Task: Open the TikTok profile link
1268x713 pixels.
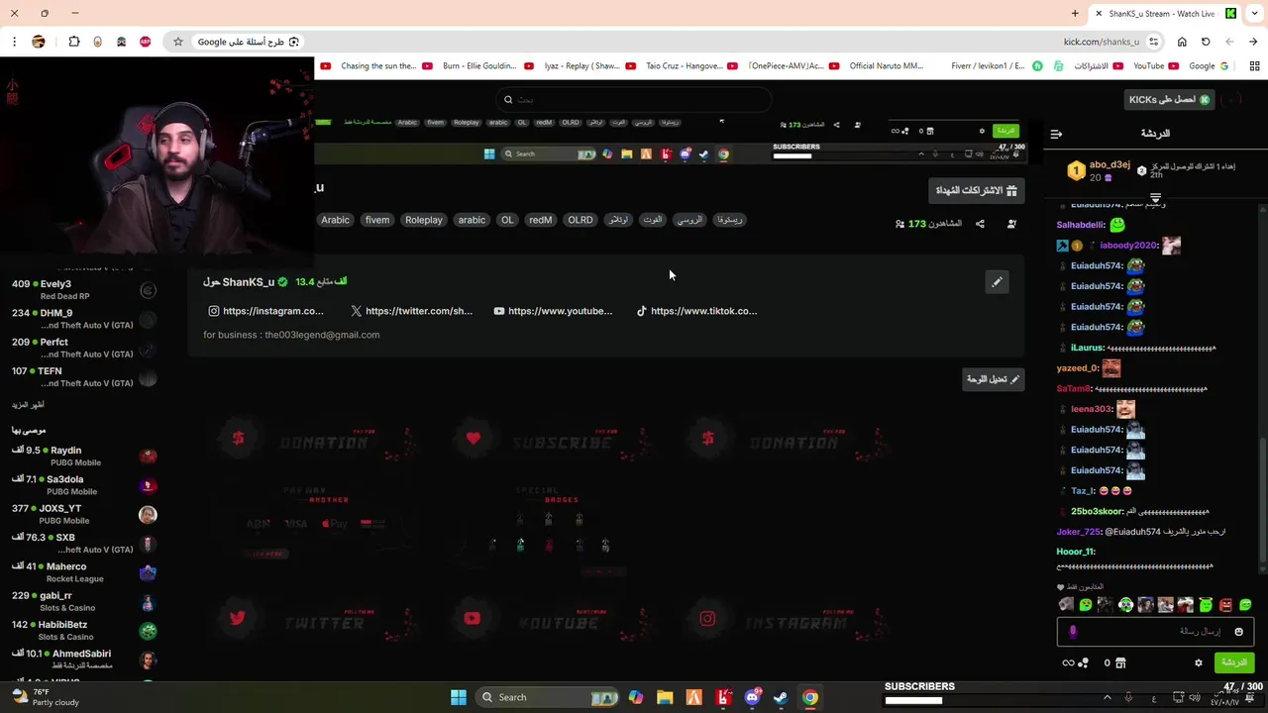Action: [x=696, y=311]
